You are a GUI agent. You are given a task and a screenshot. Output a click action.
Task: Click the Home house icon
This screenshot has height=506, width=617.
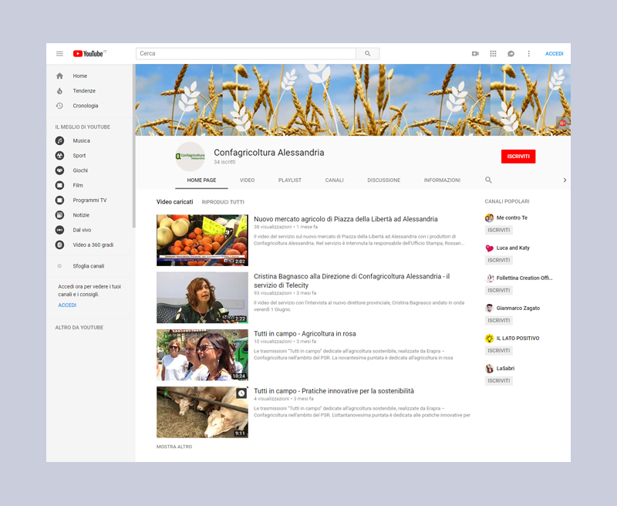pos(59,76)
